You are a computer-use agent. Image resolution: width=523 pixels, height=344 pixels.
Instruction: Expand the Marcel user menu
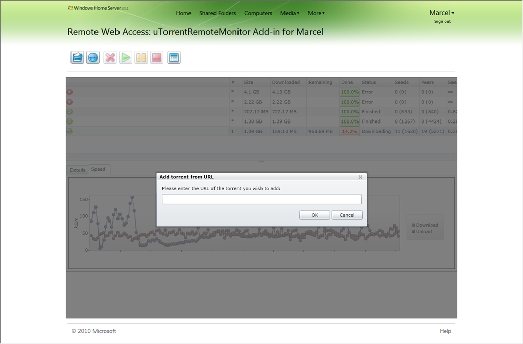click(x=442, y=13)
